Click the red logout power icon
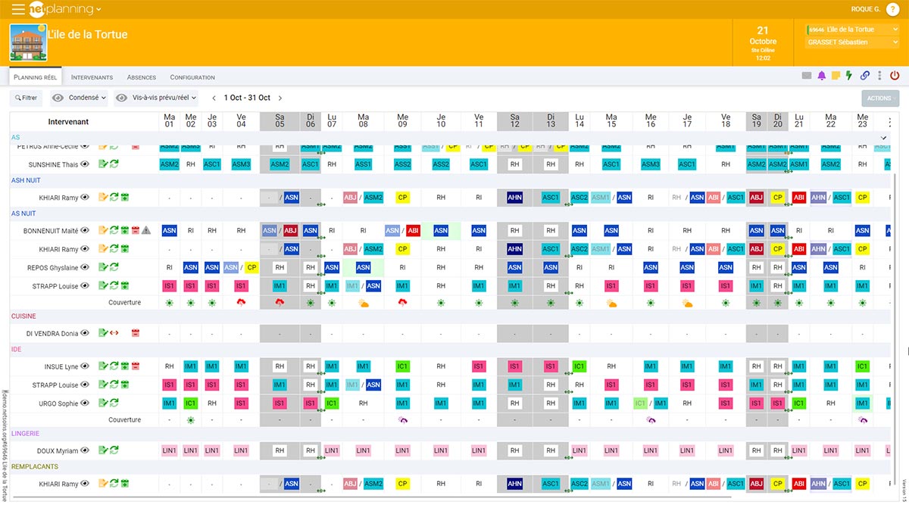This screenshot has width=909, height=511. [x=894, y=74]
